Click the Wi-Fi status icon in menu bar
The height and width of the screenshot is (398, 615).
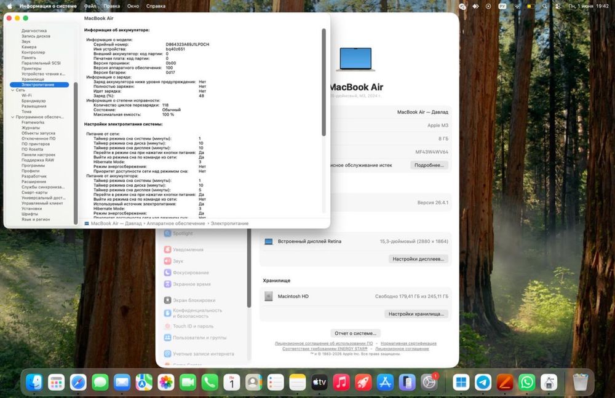pyautogui.click(x=517, y=6)
